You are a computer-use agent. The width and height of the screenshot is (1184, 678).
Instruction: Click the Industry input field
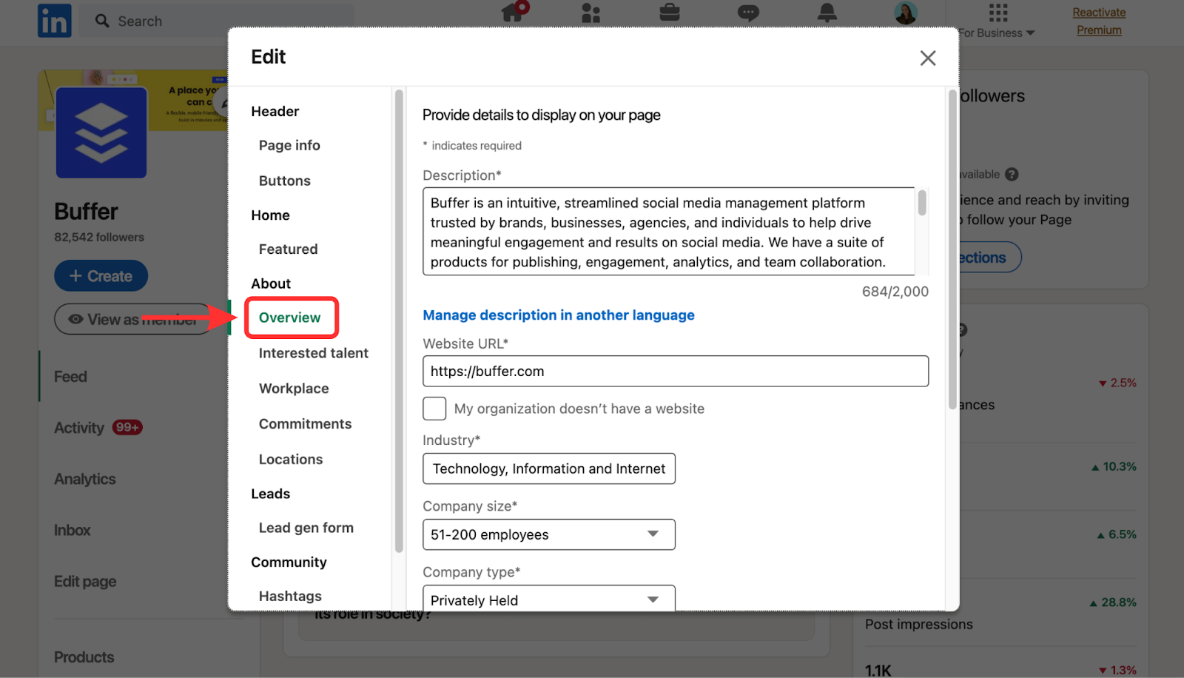coord(549,469)
